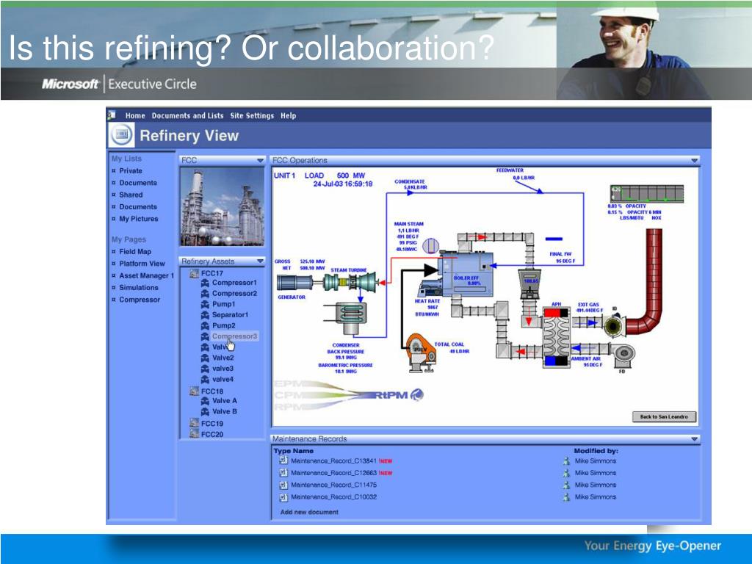
Task: Click the valve4 asset icon
Action: coord(205,380)
